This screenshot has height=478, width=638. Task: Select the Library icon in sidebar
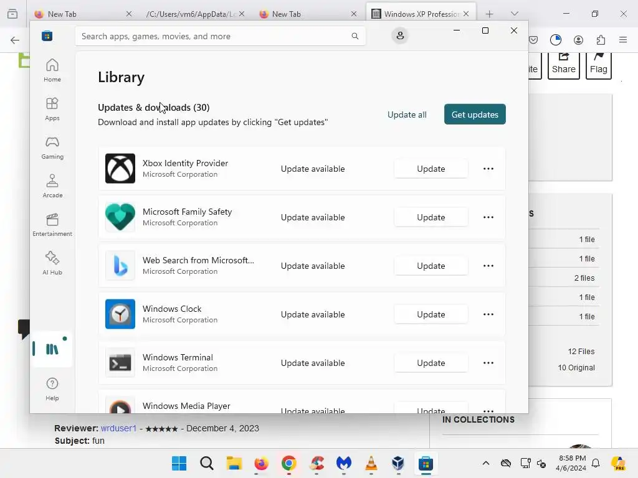click(x=52, y=349)
